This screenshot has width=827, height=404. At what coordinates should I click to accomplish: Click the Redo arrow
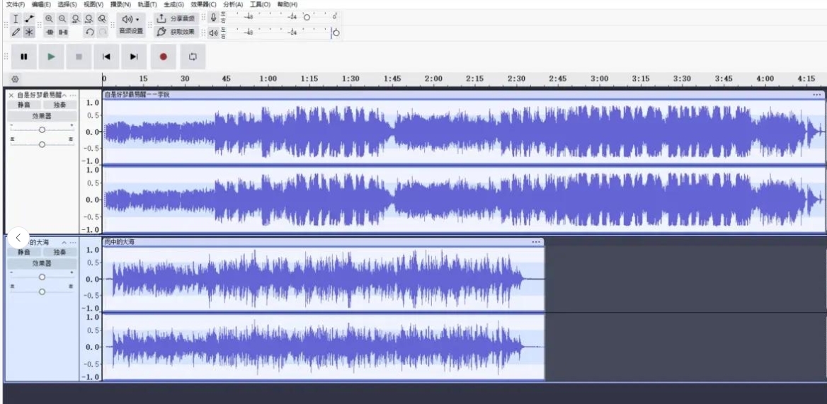[103, 32]
